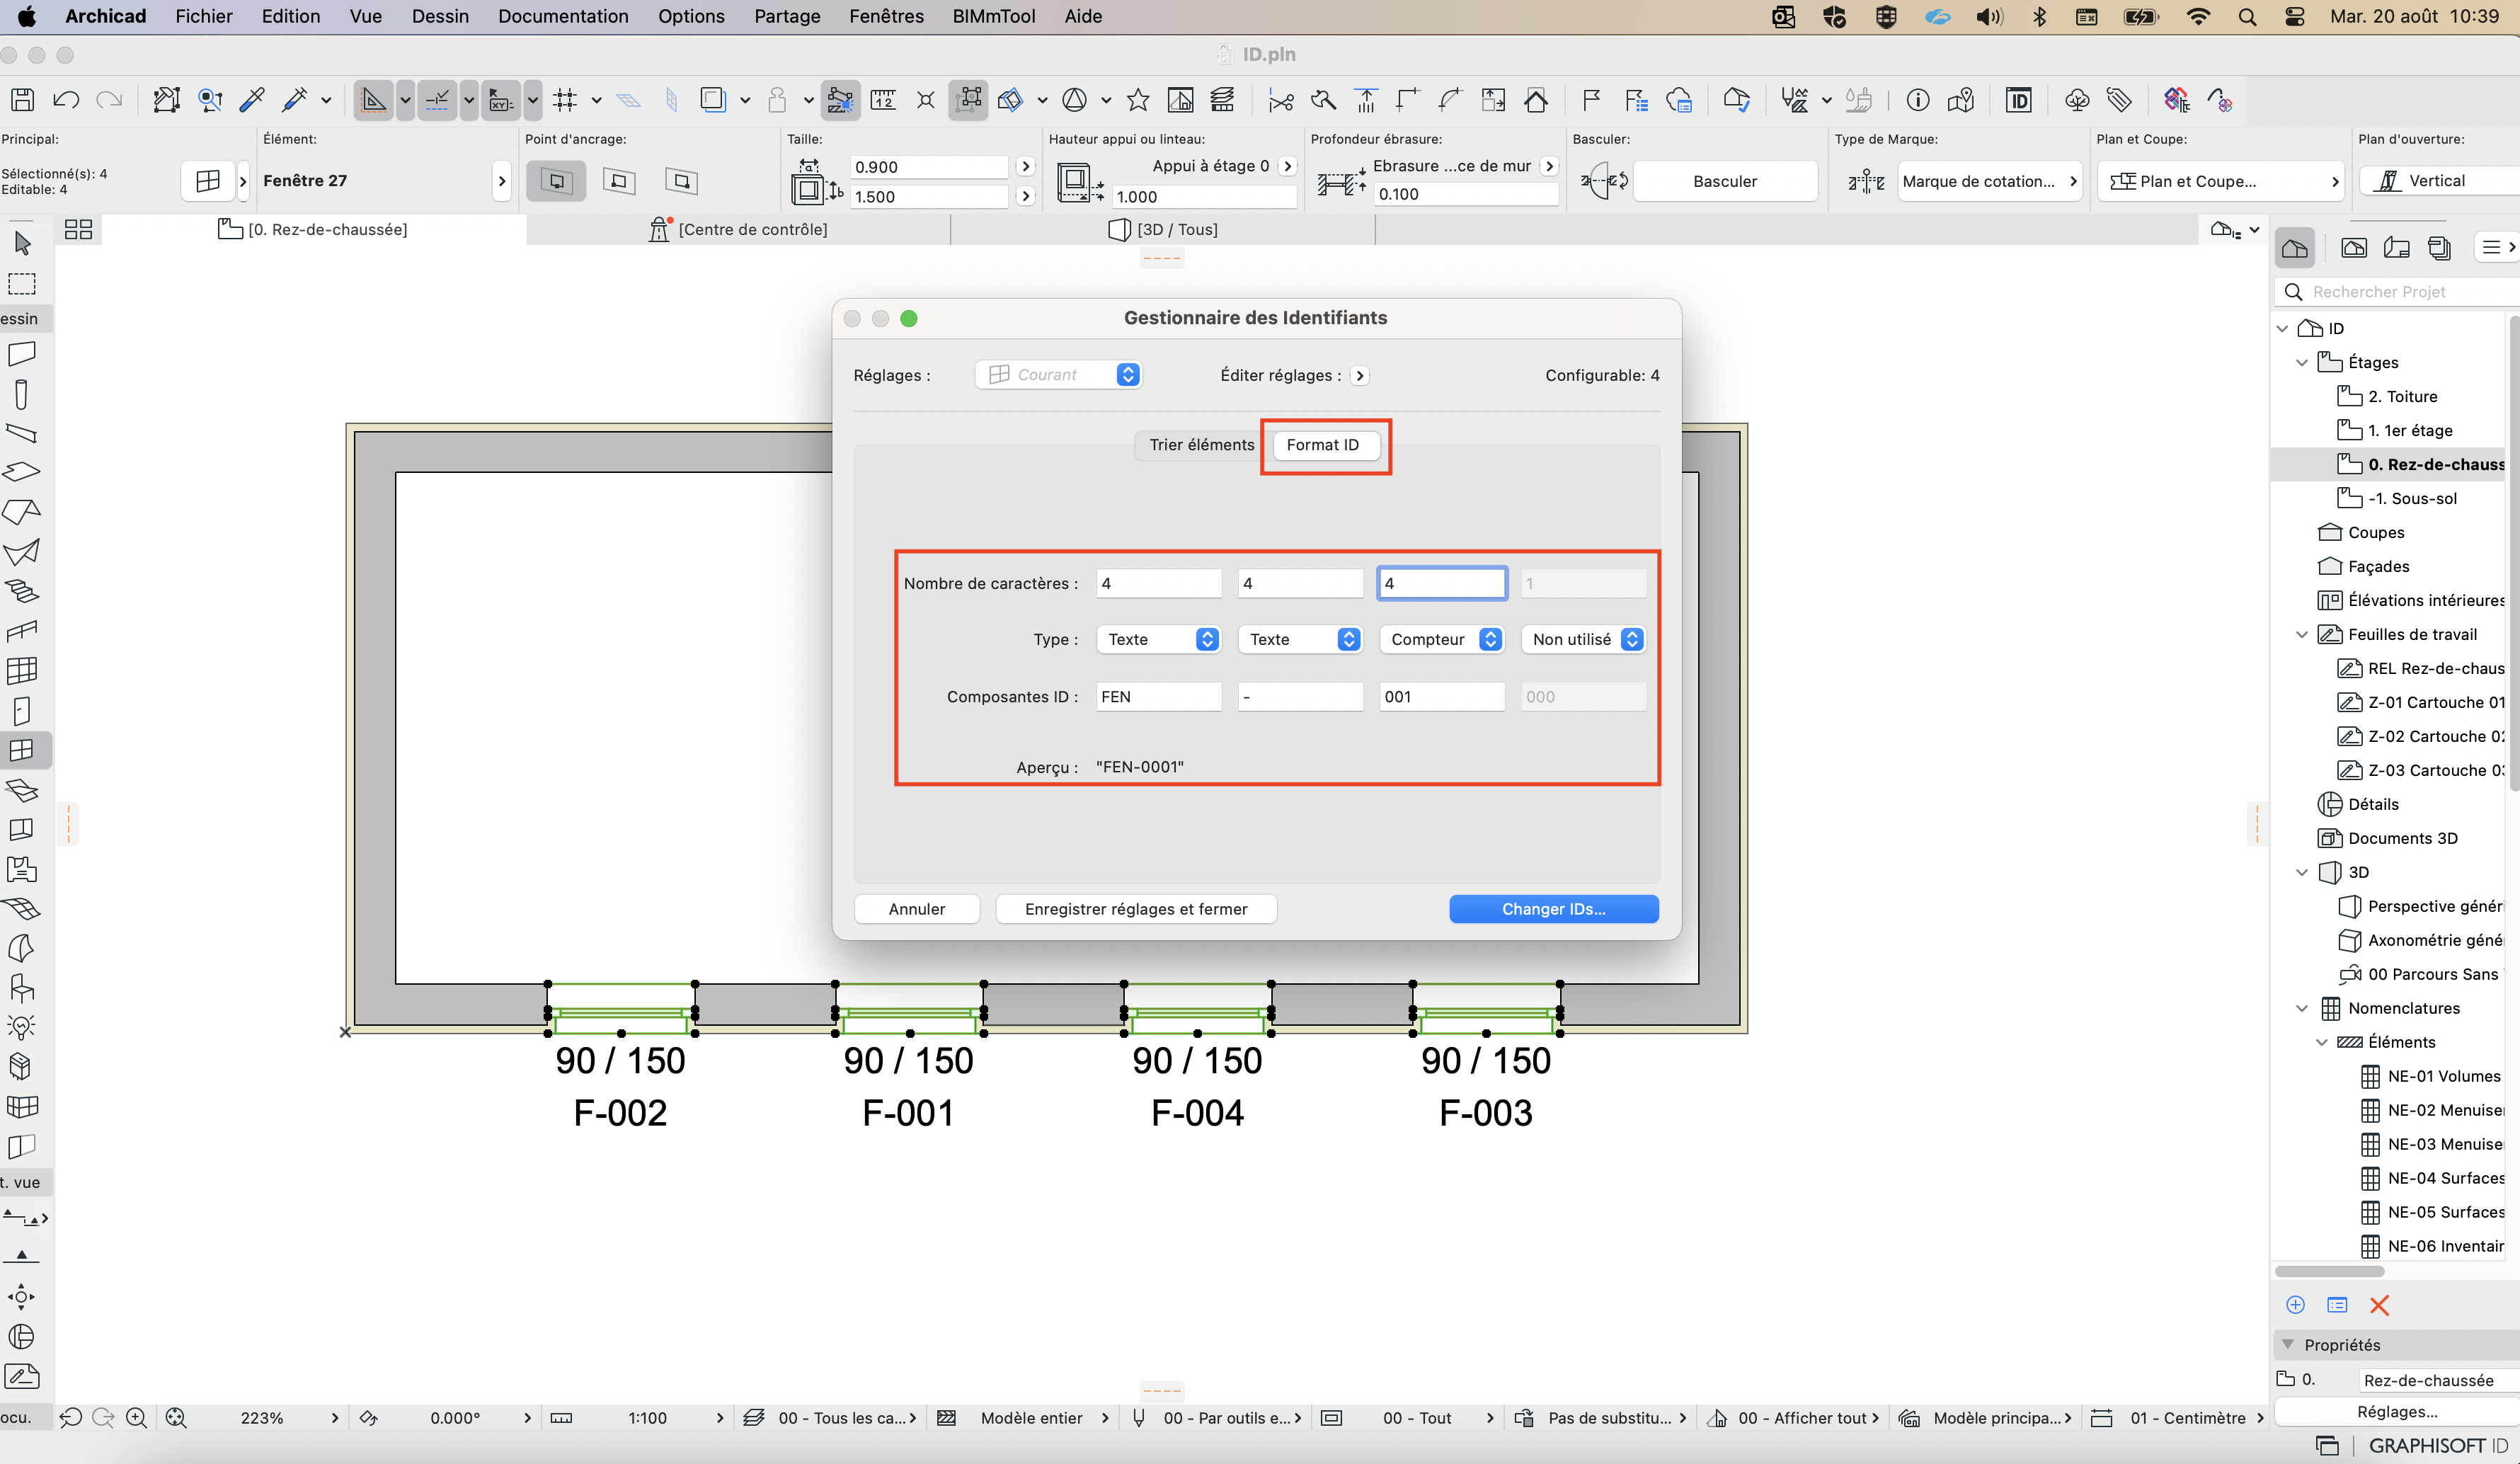Open the BIMmTool menu
This screenshot has width=2520, height=1464.
994,16
